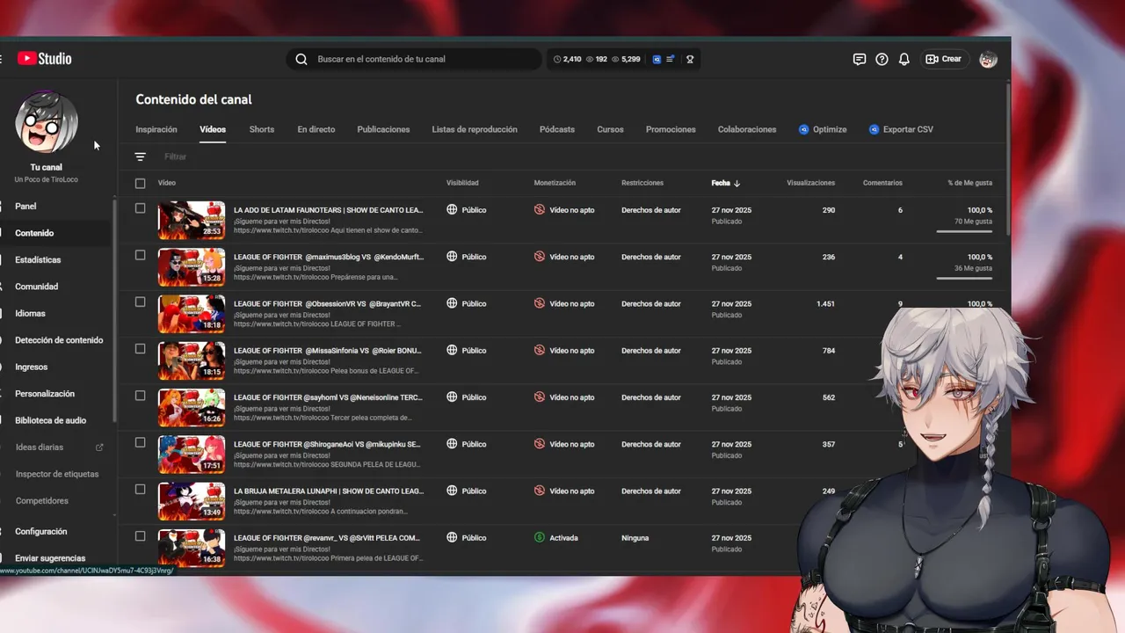Viewport: 1125px width, 633px height.
Task: Open thumbnail of LA ADO DE LATAM video
Action: pos(192,221)
